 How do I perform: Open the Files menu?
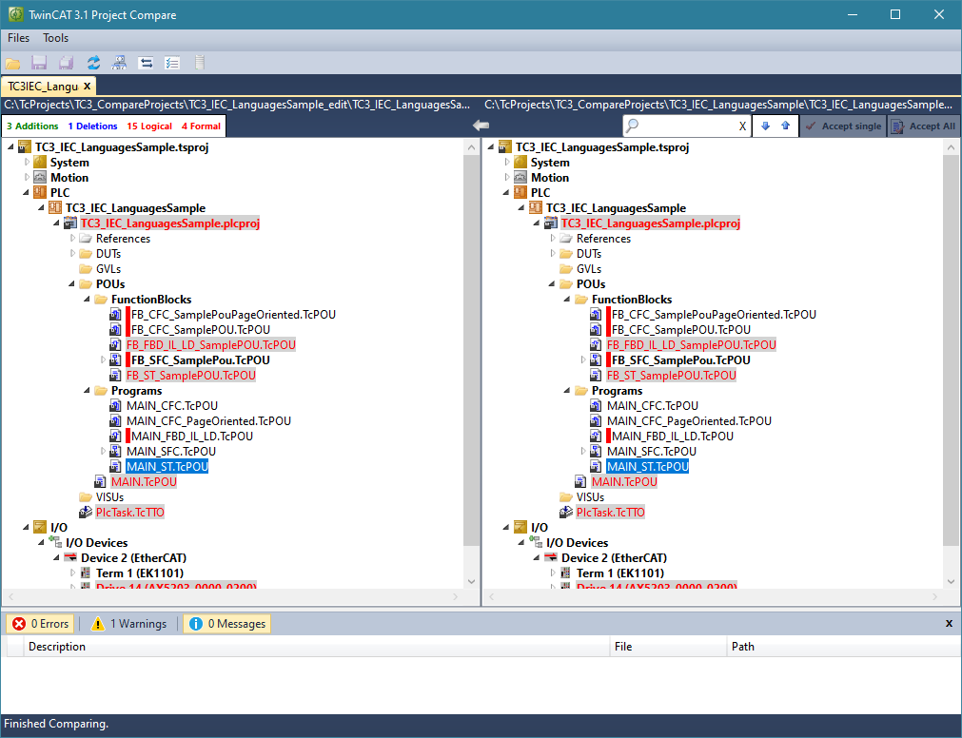(18, 38)
